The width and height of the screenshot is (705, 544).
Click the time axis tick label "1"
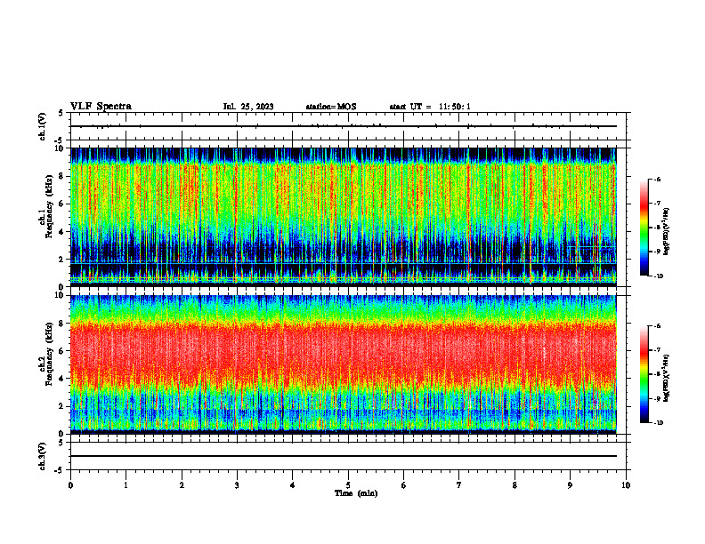(126, 485)
